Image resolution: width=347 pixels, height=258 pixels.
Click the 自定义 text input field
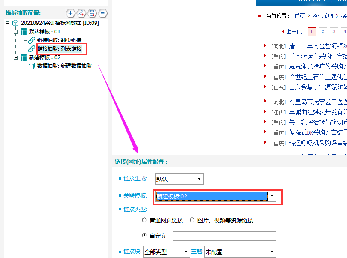point(224,235)
